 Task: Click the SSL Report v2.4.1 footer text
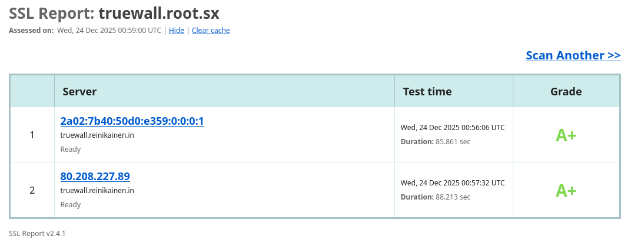37,234
